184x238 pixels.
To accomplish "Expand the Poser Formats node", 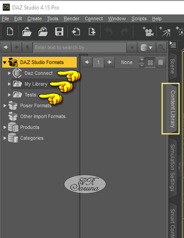I will coord(5,105).
